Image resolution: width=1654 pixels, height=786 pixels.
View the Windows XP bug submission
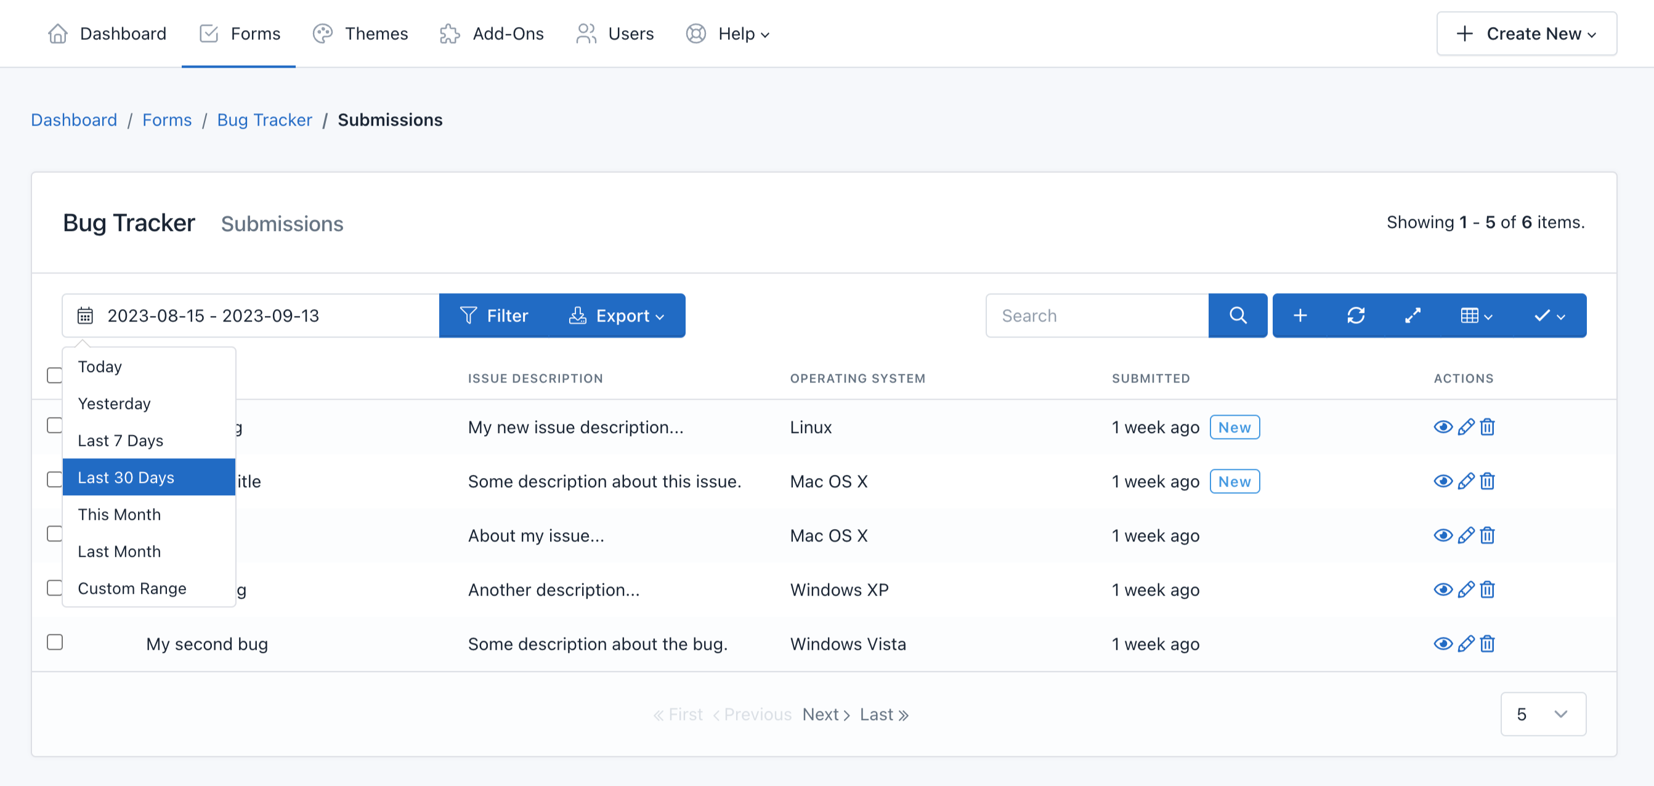1443,589
